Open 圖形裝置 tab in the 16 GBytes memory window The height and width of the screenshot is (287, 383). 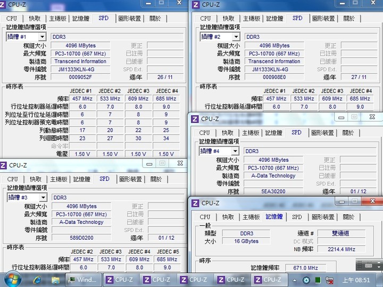(x=323, y=217)
